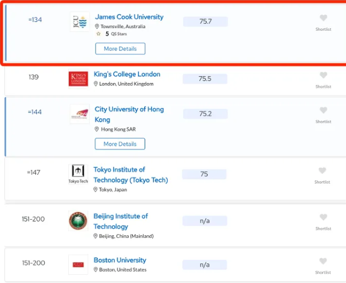
Task: Toggle shortlist heart for King's College London
Action: click(x=323, y=76)
